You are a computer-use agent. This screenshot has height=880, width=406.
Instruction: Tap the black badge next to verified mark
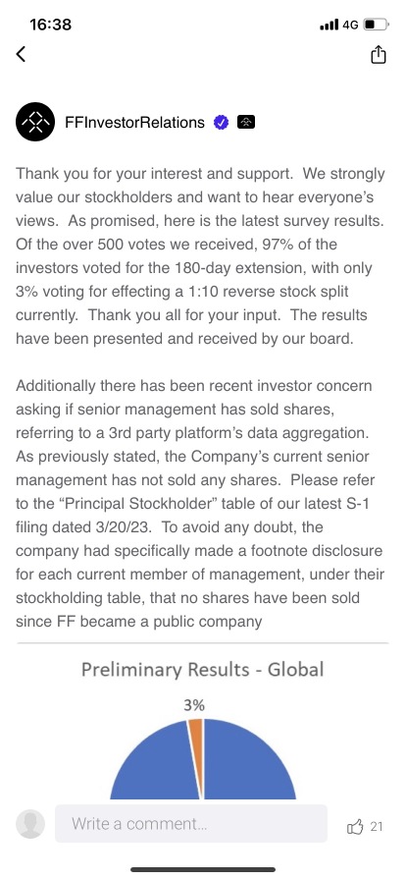click(246, 122)
